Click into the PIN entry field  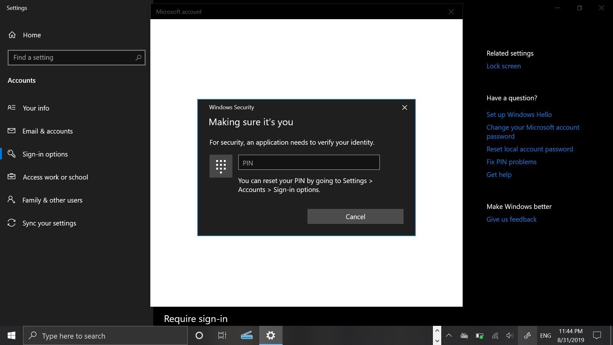[x=309, y=163]
